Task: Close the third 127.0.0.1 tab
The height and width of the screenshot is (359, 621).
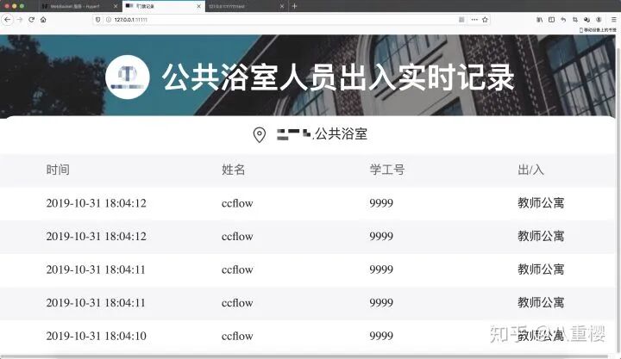Action: pyautogui.click(x=282, y=6)
